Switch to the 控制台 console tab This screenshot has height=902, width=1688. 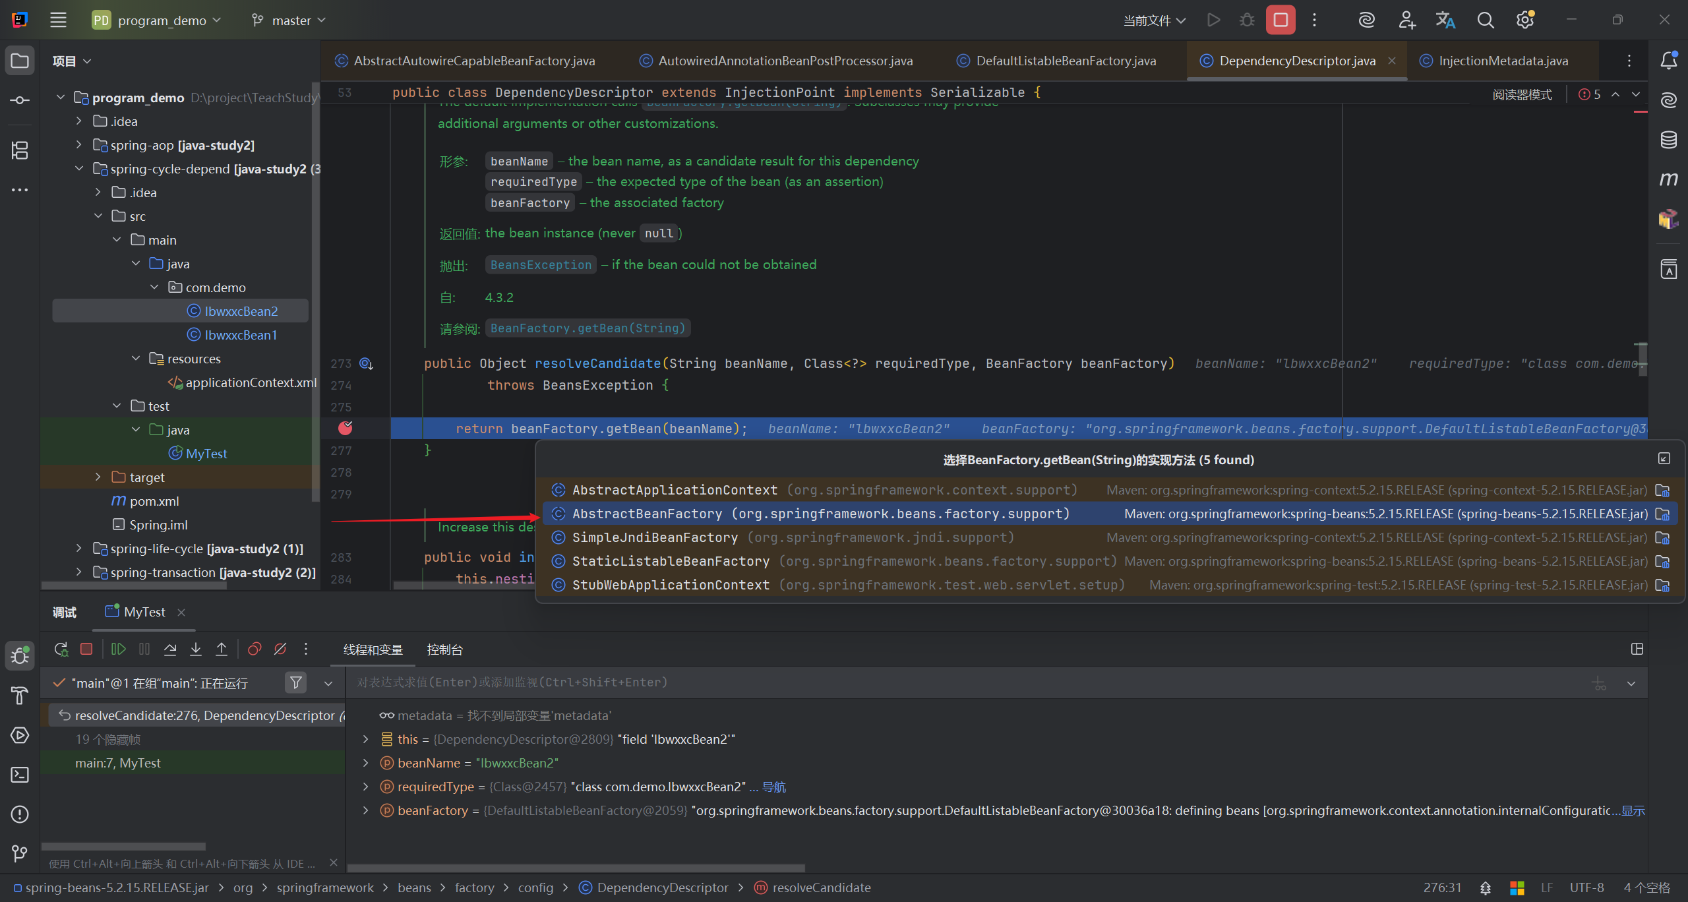444,650
